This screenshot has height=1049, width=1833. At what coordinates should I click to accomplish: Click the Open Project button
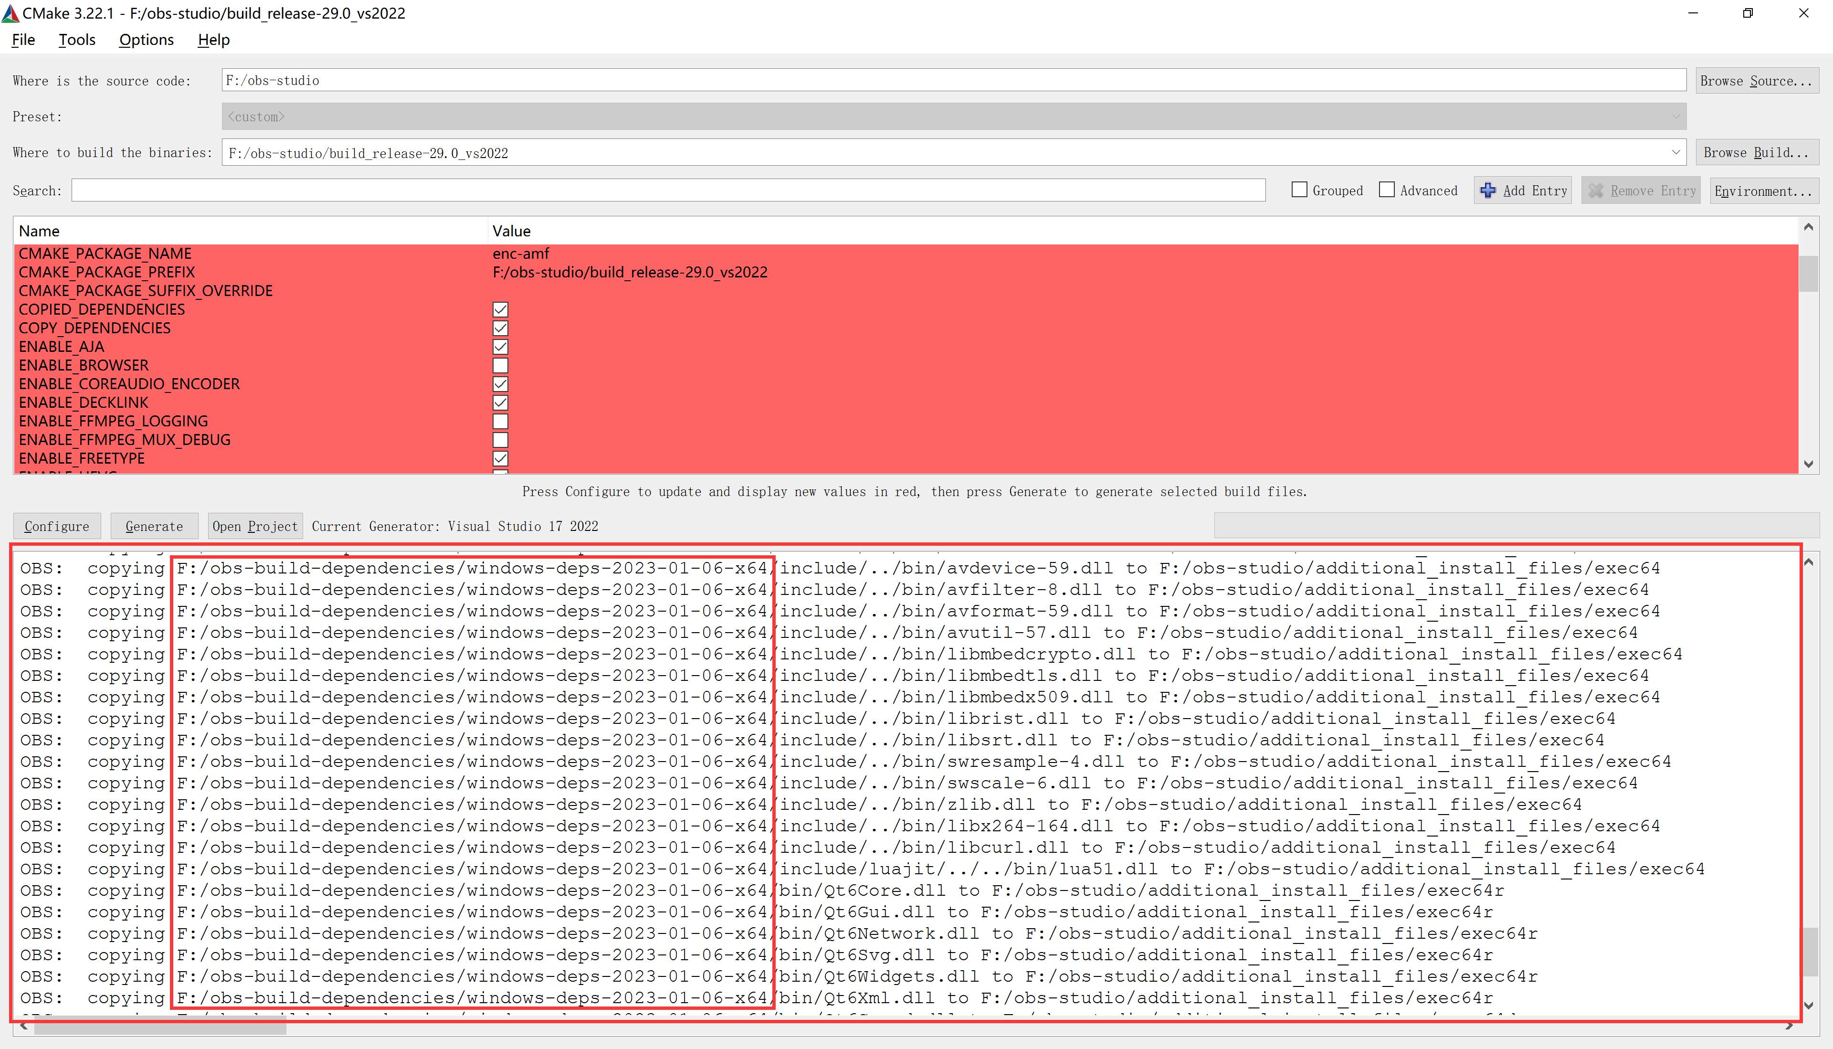[254, 526]
